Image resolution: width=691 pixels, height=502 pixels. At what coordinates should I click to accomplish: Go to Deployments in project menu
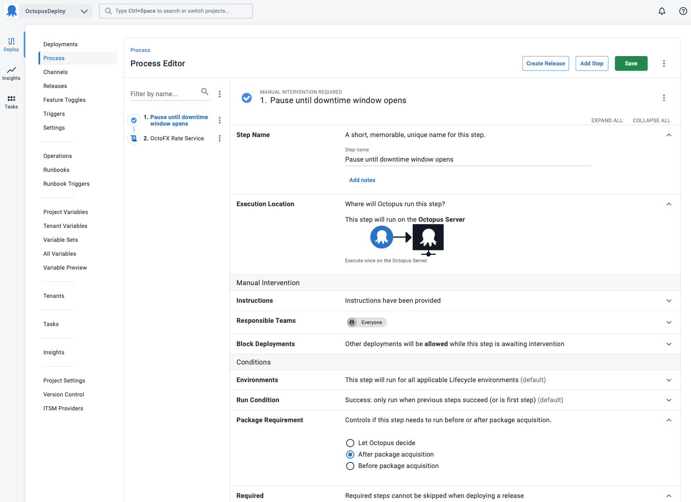(61, 44)
